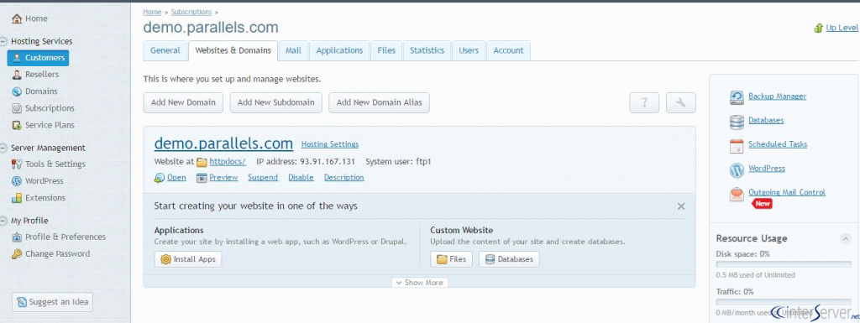The width and height of the screenshot is (860, 323).
Task: Click the httpdocs folder icon
Action: coord(202,162)
